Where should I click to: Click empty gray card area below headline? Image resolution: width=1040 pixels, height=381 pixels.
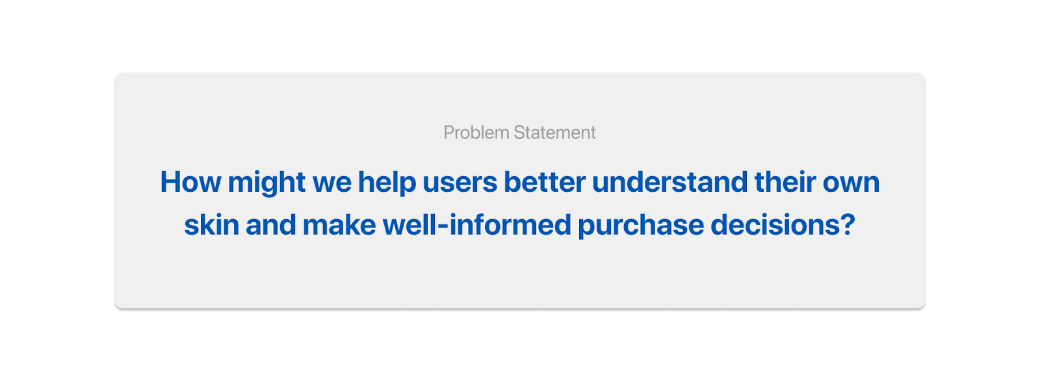coord(520,276)
